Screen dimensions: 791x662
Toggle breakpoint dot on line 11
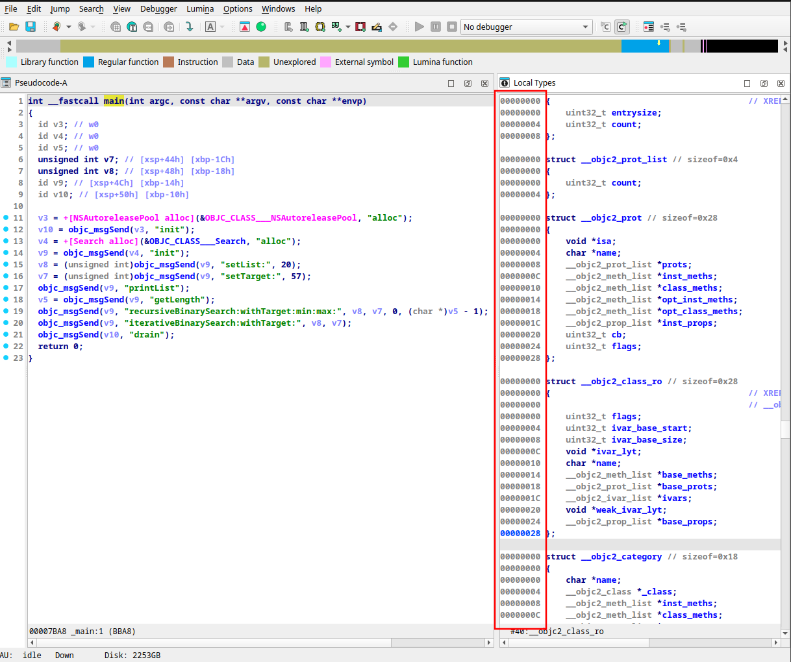[6, 217]
